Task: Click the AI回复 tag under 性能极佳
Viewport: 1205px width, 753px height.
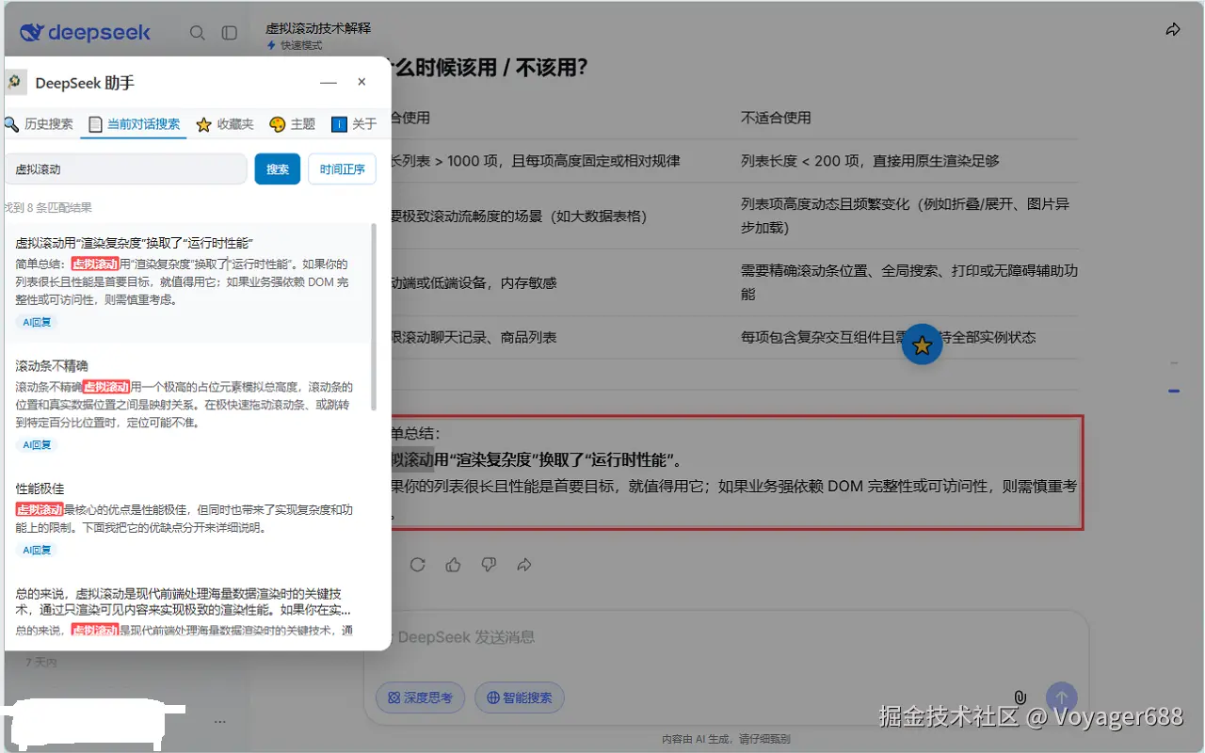Action: [38, 550]
